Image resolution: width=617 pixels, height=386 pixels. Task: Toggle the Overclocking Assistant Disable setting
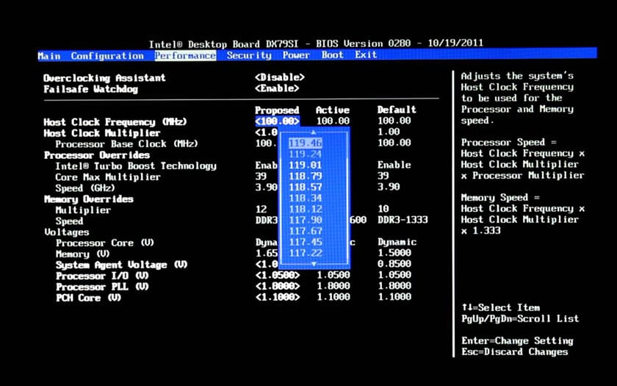[x=279, y=78]
